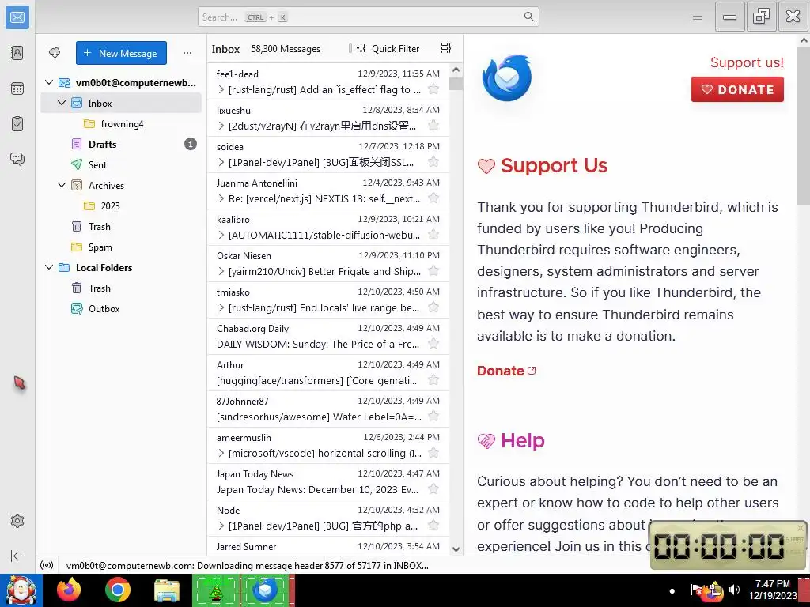The width and height of the screenshot is (810, 607).
Task: Star the kaalibro stable-diffusion message
Action: [433, 235]
